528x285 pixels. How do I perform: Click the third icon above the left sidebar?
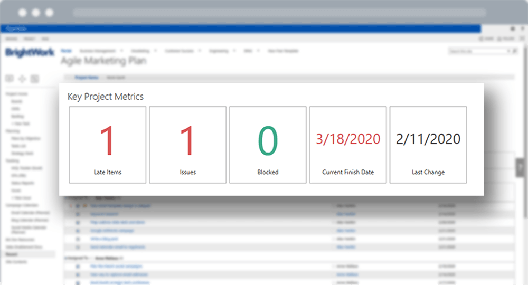point(35,79)
